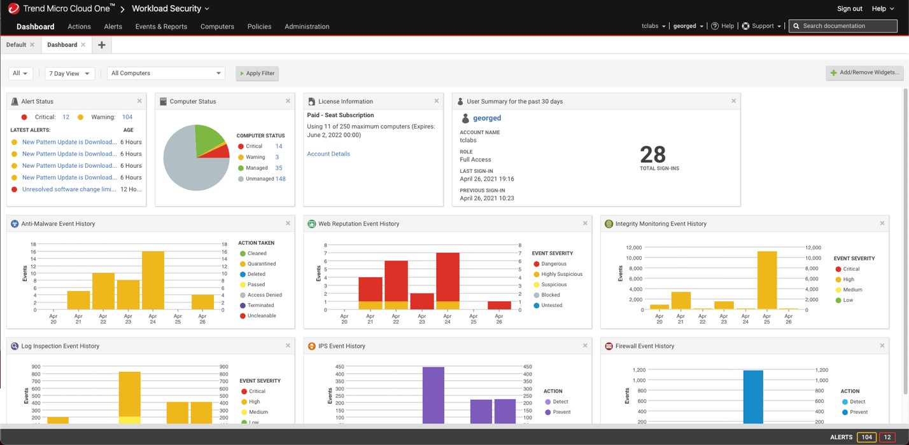Open the Workload Security product dropdown
The width and height of the screenshot is (909, 445).
coord(171,8)
